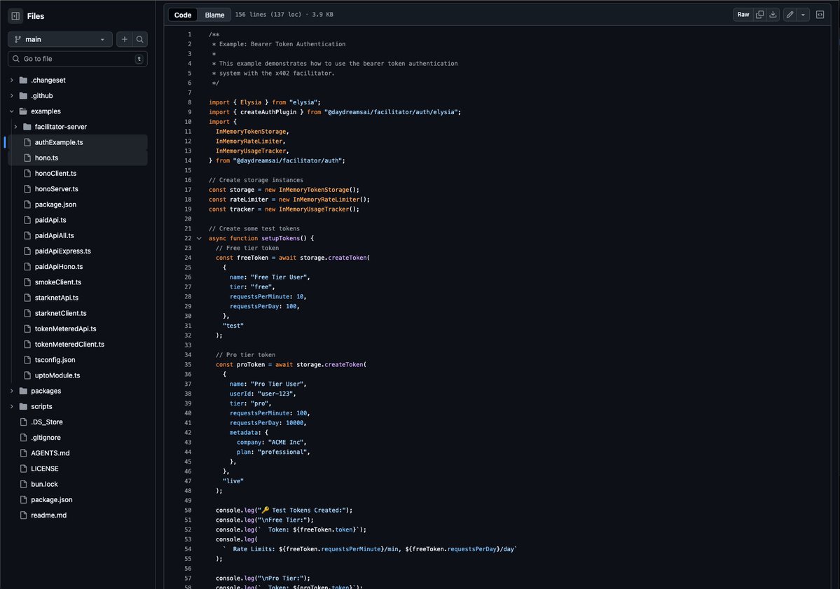Click the setupTokens function name
Screen dimensions: 840x589
tap(280, 238)
